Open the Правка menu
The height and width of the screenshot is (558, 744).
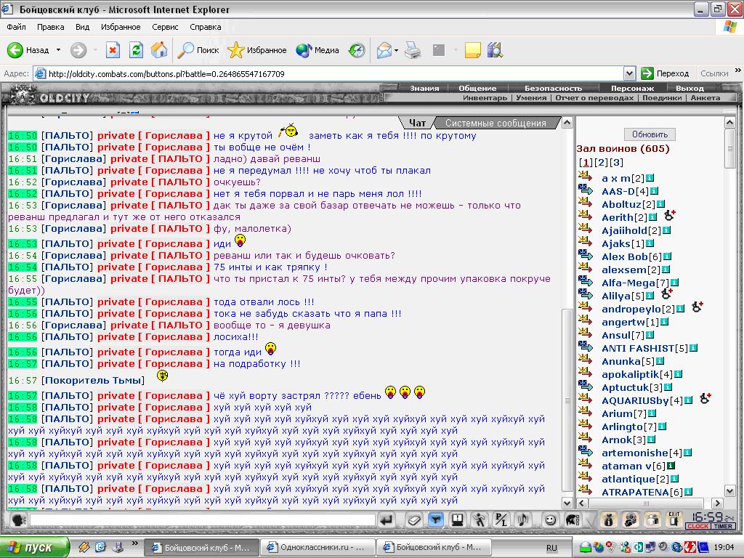point(51,27)
